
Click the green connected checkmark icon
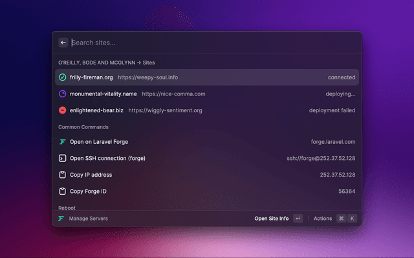tap(63, 77)
